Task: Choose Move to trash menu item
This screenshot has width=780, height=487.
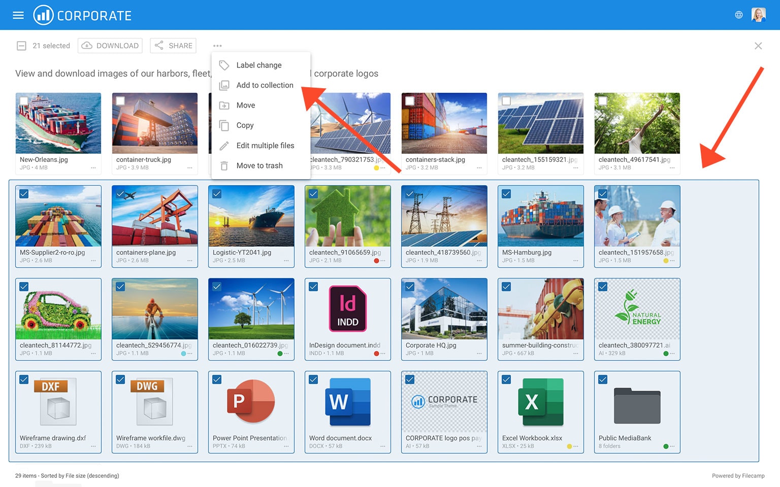Action: tap(261, 166)
